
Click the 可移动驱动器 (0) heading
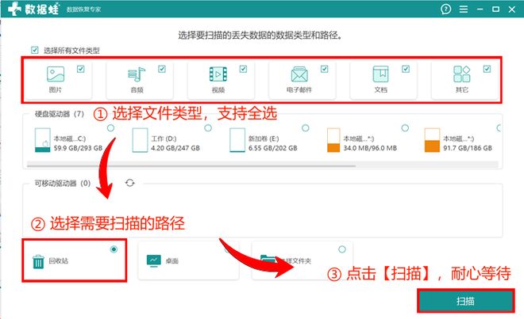[63, 183]
